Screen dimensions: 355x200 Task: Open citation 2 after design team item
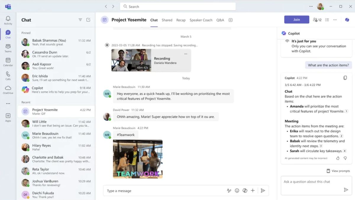click(341, 136)
